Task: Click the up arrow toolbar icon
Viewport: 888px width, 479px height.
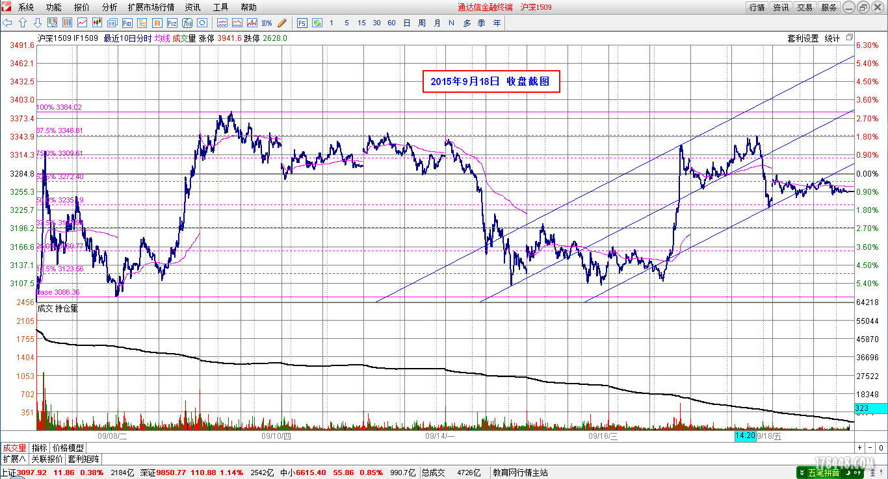Action: point(22,23)
